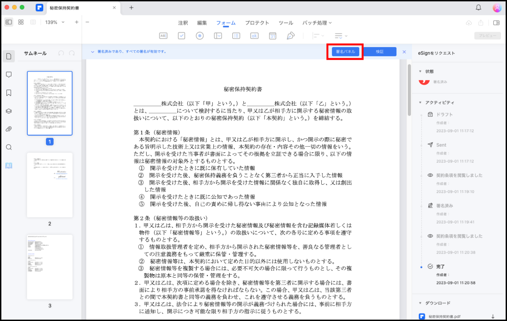Image resolution: width=507 pixels, height=321 pixels.
Task: Rotate thumbnails counterclockwise in サムネール header
Action: pos(61,53)
